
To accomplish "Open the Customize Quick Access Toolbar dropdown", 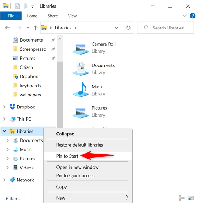I will [33, 7].
